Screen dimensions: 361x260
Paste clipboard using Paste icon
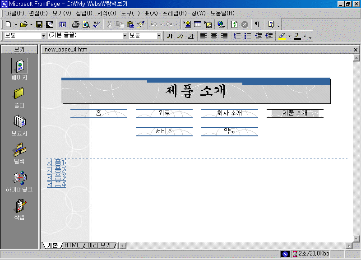130,24
